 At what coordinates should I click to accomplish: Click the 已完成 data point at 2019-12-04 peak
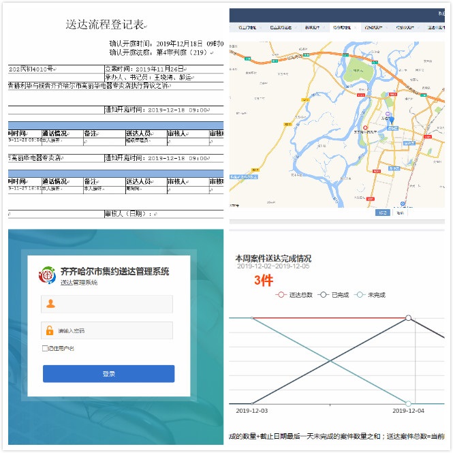click(408, 318)
